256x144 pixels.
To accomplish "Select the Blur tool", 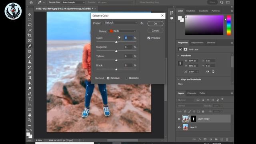I will (x=30, y=83).
